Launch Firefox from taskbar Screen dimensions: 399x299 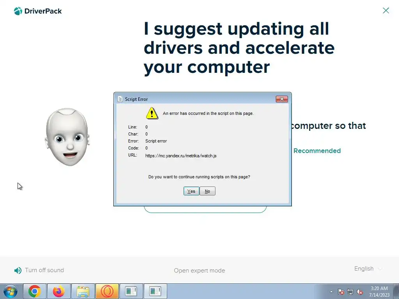pos(59,291)
